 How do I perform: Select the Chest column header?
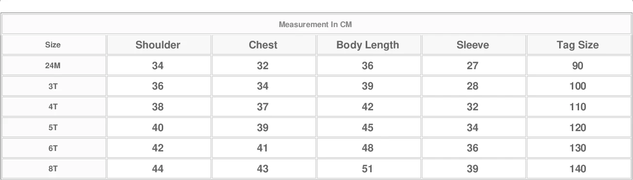pyautogui.click(x=263, y=45)
